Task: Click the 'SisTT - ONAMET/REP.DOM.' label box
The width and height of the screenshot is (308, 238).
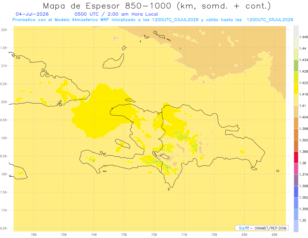Action: coord(262,228)
